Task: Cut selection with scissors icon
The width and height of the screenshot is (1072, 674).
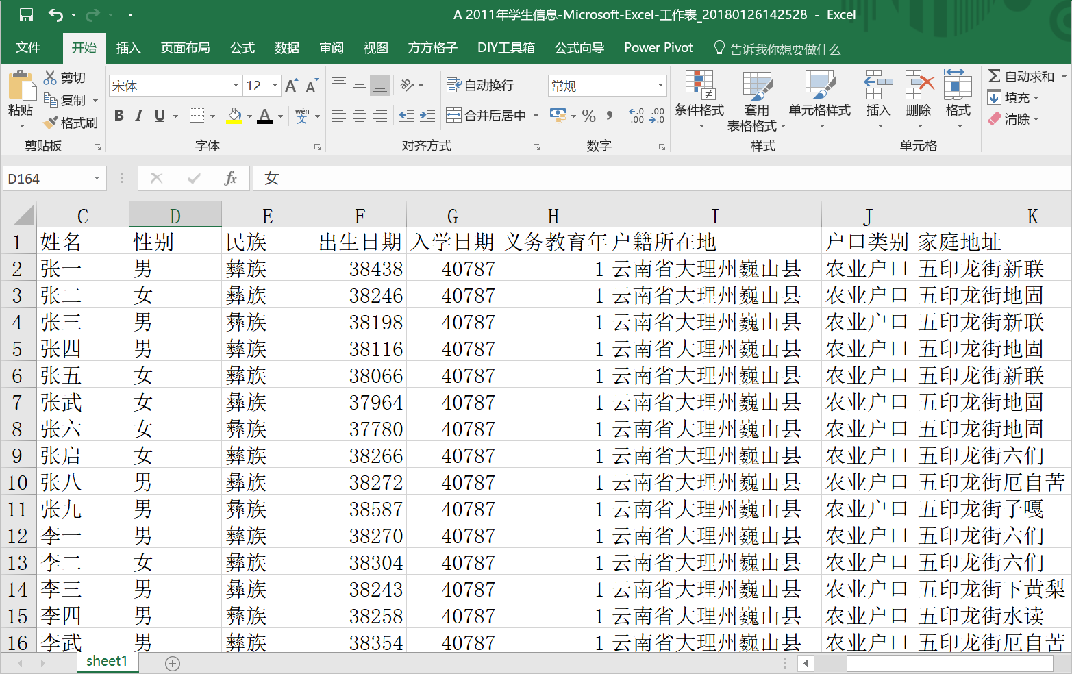Action: (50, 77)
